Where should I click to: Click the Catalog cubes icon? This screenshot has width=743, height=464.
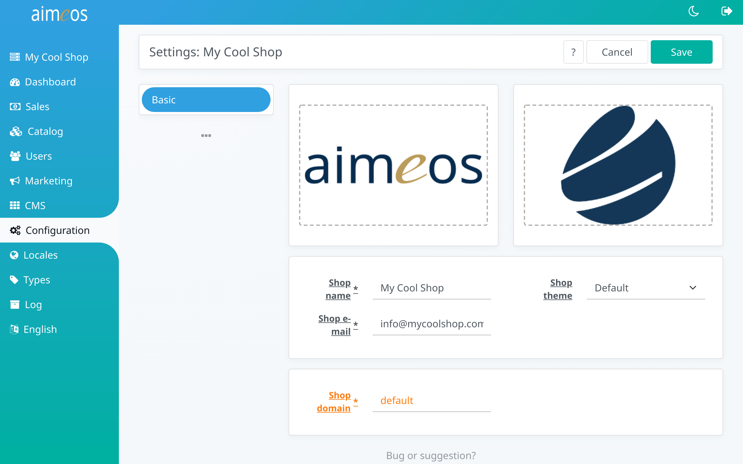(16, 131)
